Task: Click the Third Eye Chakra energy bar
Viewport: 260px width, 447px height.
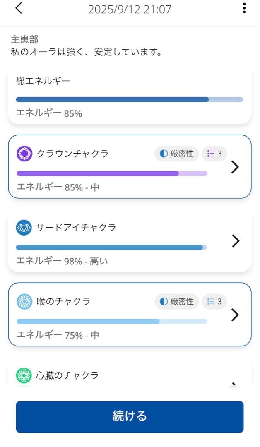Action: [111, 248]
